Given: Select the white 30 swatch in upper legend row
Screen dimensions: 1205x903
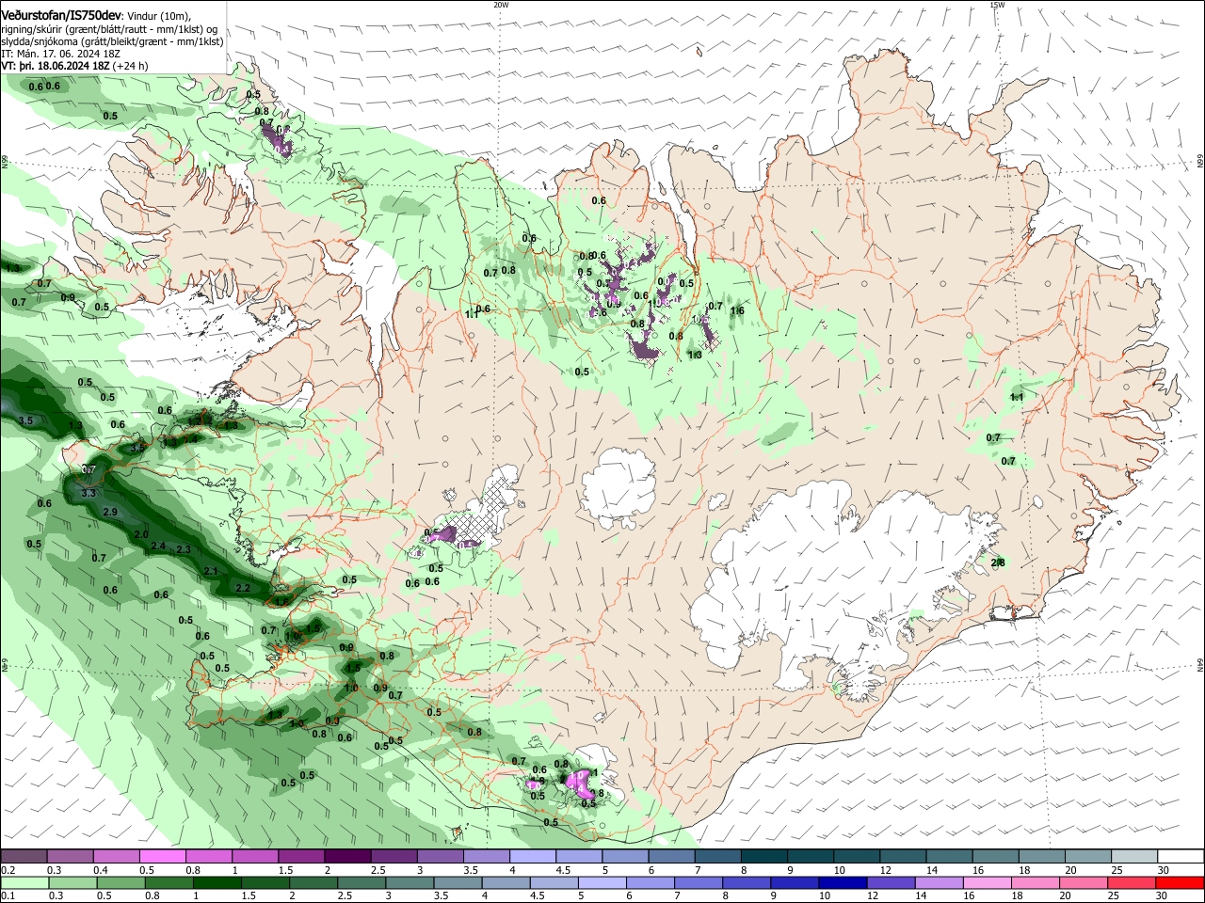Looking at the screenshot, I should (x=1181, y=857).
